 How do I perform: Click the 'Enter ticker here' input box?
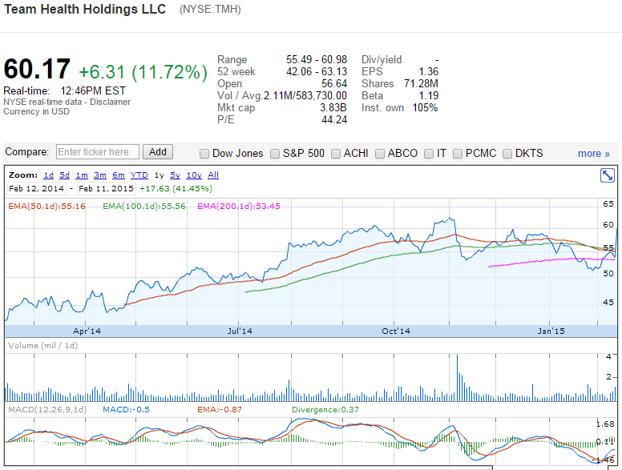pyautogui.click(x=97, y=152)
